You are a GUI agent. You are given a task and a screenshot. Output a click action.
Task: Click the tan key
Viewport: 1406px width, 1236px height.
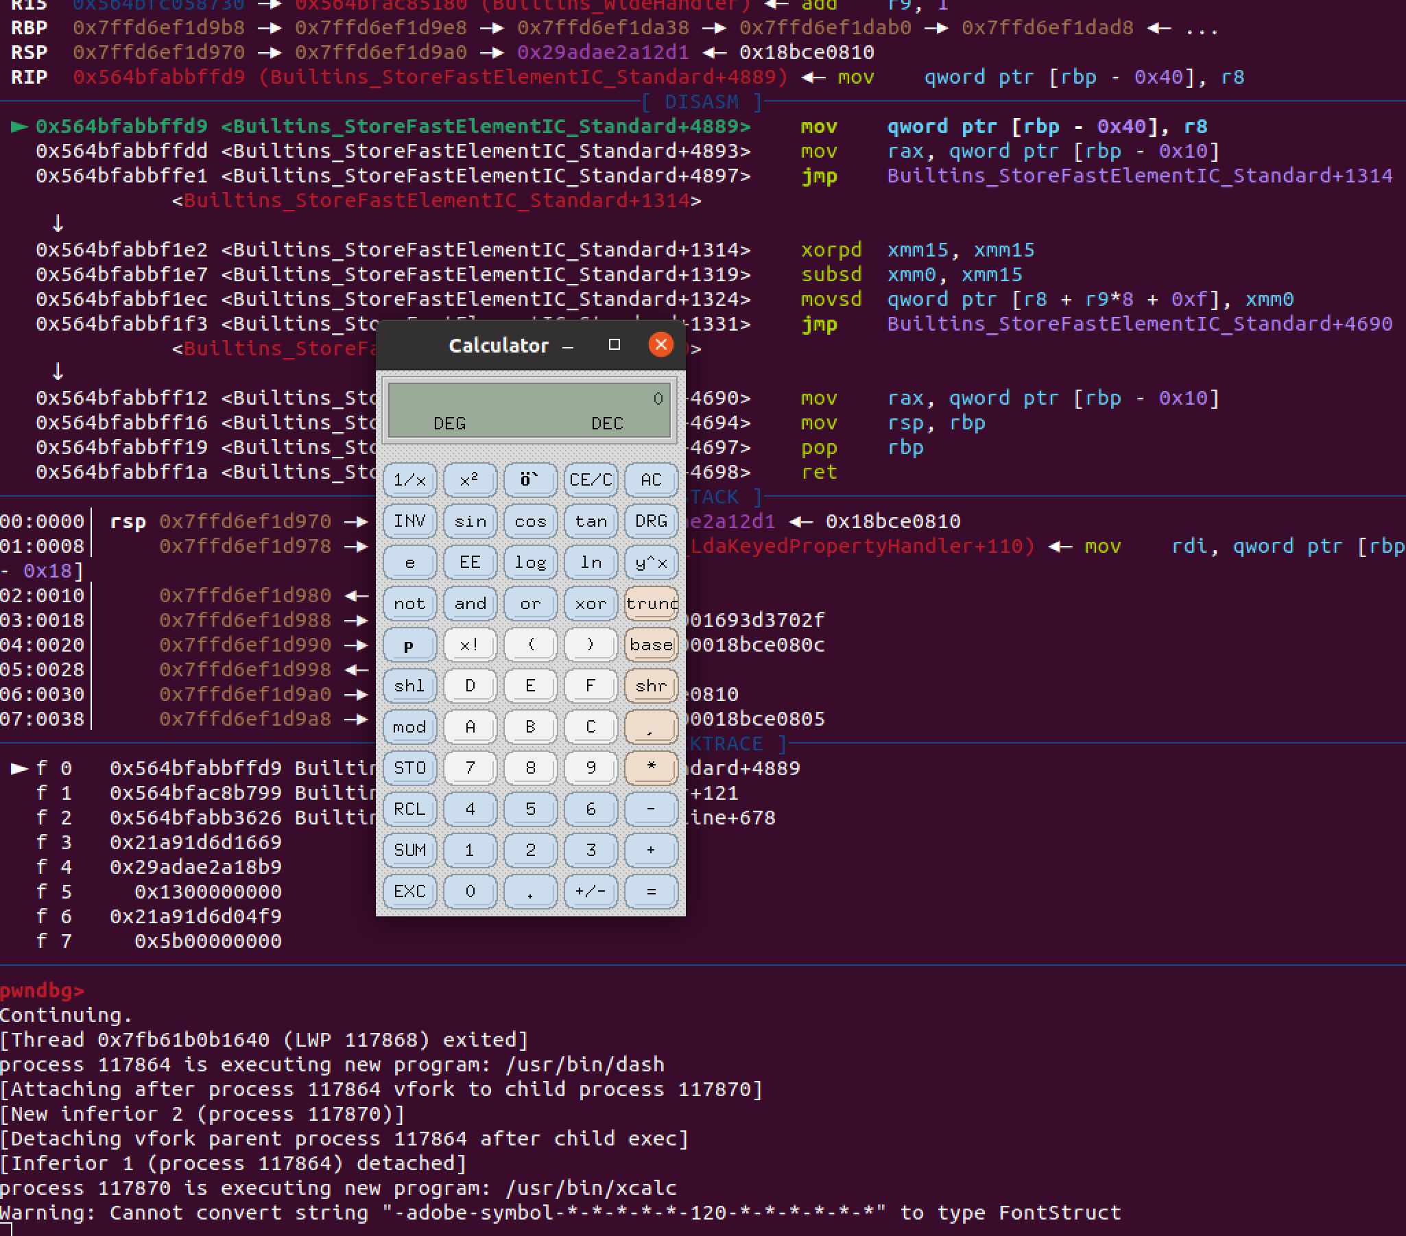(x=591, y=521)
